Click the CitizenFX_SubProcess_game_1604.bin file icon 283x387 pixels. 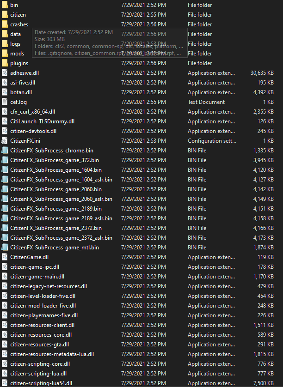5,170
